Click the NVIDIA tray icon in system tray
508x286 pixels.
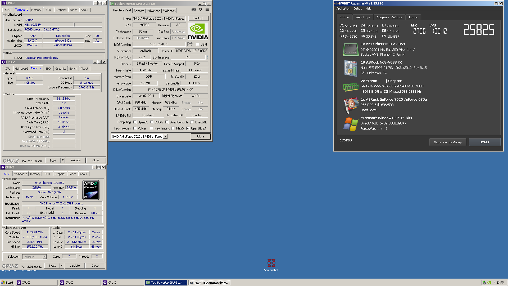pos(489,283)
